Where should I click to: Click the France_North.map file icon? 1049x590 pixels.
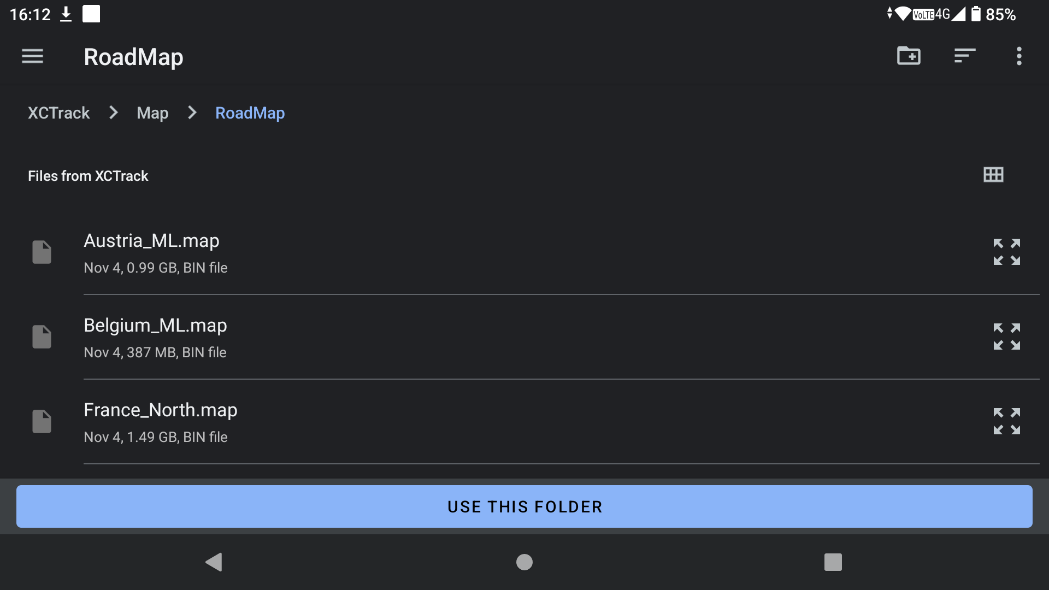pyautogui.click(x=42, y=422)
